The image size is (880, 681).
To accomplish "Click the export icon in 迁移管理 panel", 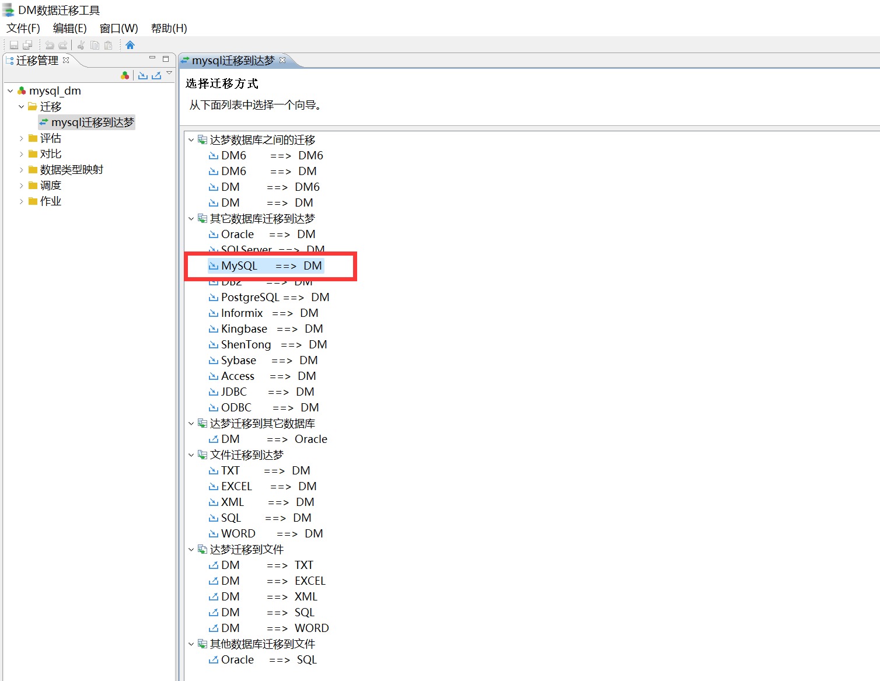I will click(156, 75).
